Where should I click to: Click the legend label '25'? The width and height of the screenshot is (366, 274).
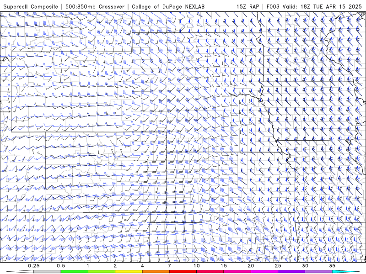(278, 266)
